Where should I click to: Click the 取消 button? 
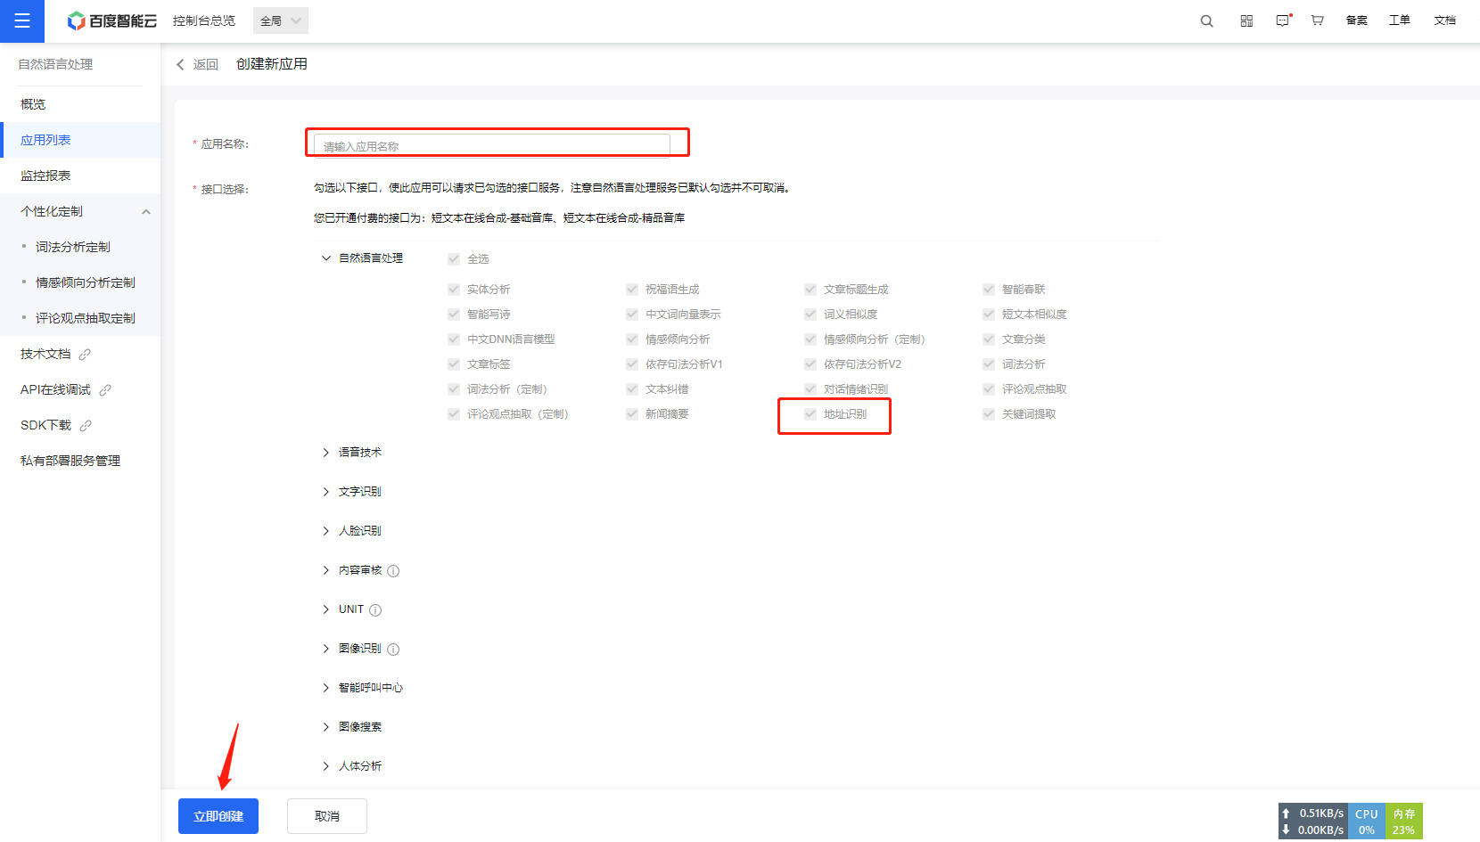(327, 816)
